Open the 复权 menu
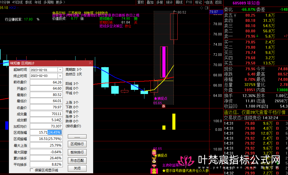 tap(141, 2)
